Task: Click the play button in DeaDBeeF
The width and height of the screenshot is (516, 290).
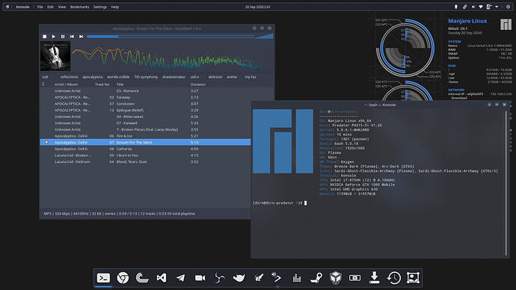Action: coord(54,37)
